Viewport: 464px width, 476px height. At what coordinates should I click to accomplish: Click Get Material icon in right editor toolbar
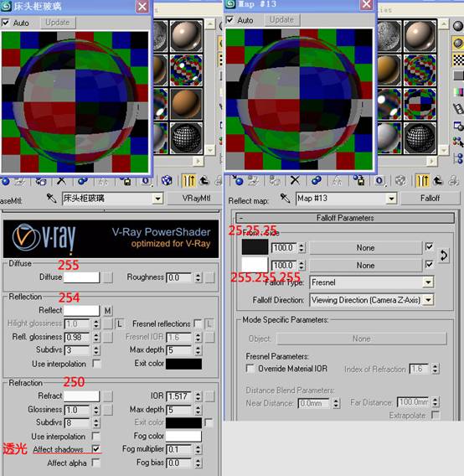click(x=238, y=180)
